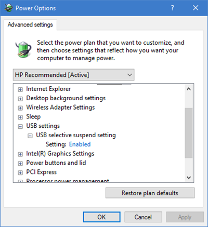Expand the Internet Explorer node
Viewport: 208px width, 227px height.
20,89
